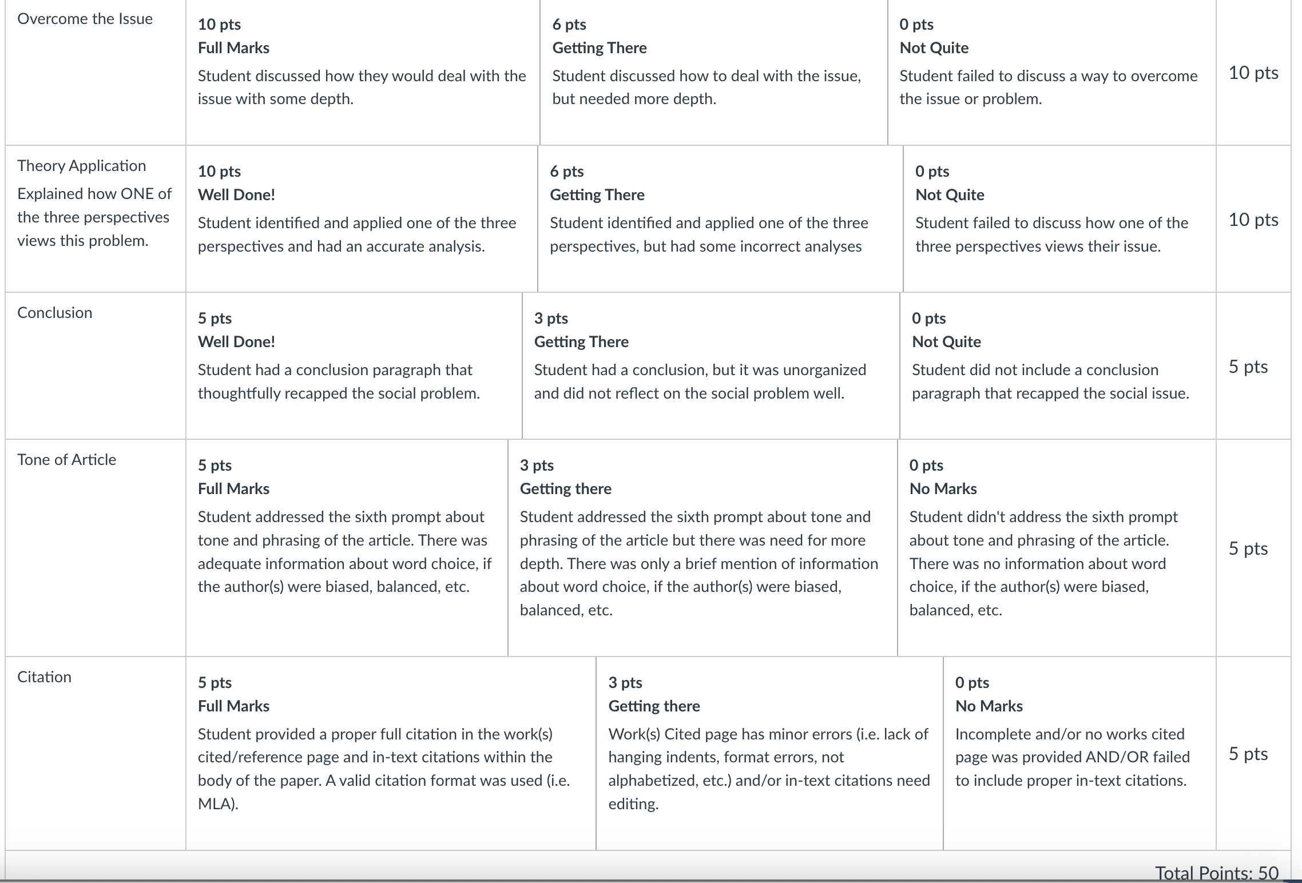
Task: Click the Tone of Article criterion label
Action: pyautogui.click(x=66, y=459)
